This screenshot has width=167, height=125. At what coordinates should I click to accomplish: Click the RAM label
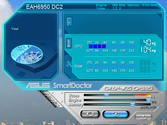click(x=78, y=66)
